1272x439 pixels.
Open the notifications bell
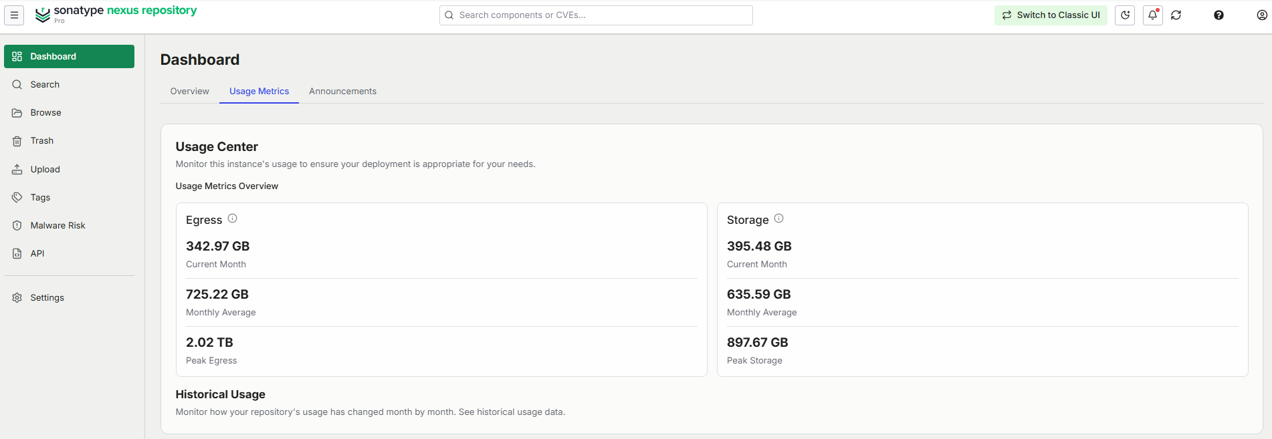(1152, 15)
